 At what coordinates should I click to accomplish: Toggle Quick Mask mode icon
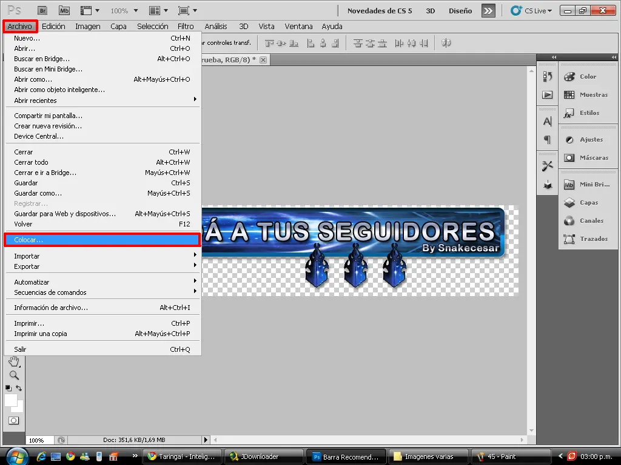[13, 420]
